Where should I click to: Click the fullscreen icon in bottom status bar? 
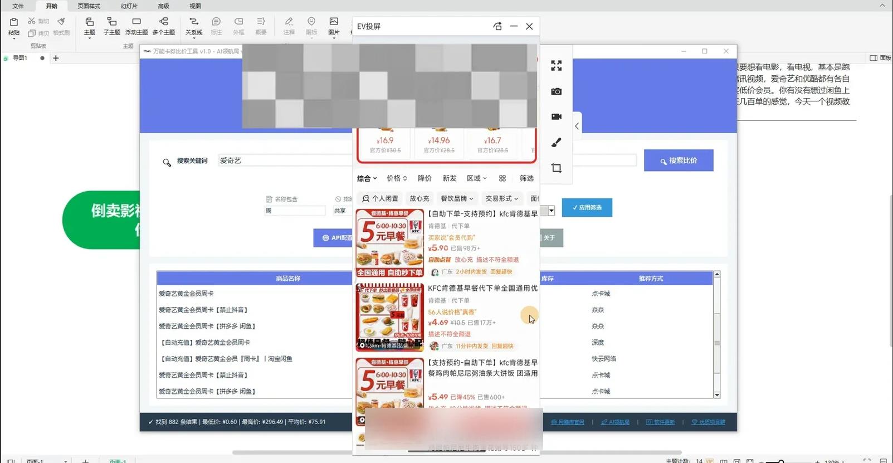[867, 460]
